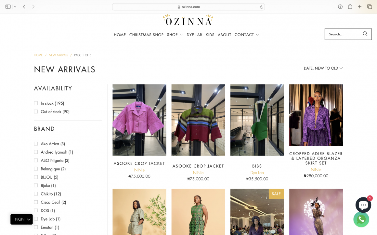Show Safari tab overview icon
Screen dimensions: 377x235
tap(370, 7)
